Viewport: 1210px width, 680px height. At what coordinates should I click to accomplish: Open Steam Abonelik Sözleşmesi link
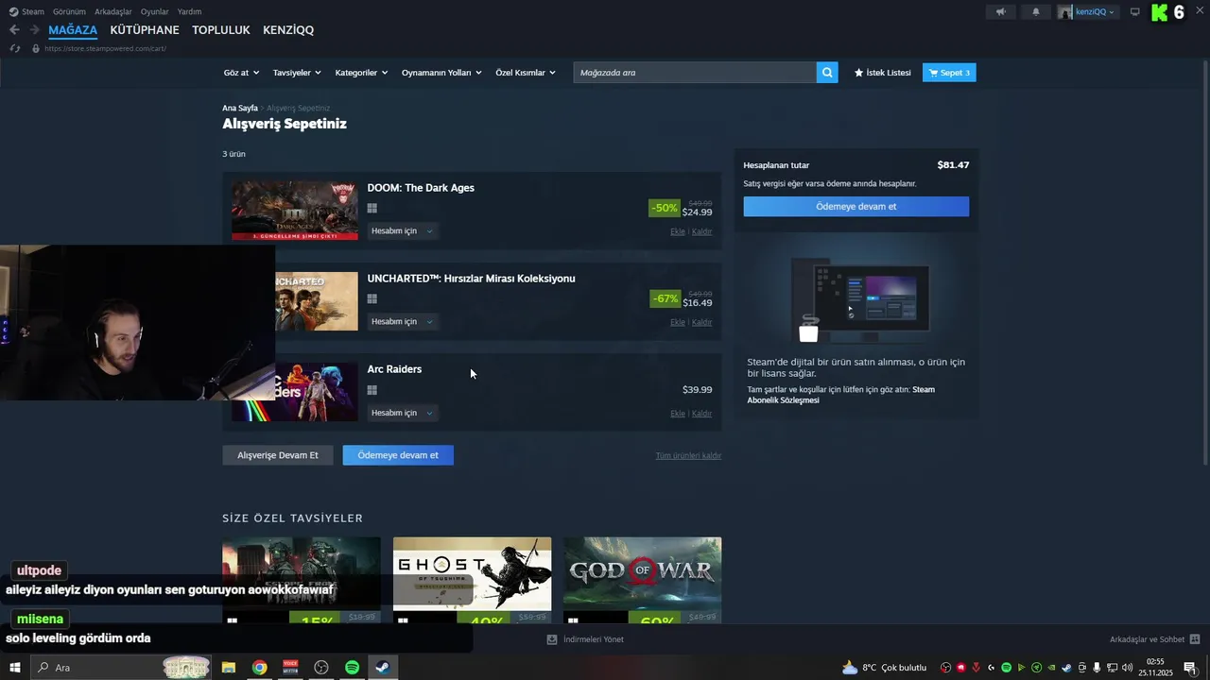point(840,395)
